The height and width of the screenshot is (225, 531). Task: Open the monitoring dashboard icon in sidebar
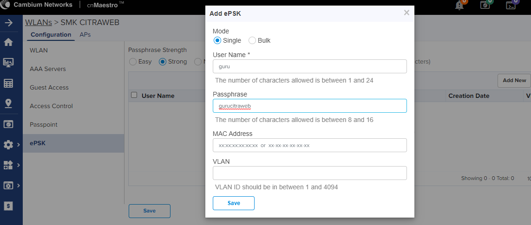(8, 63)
